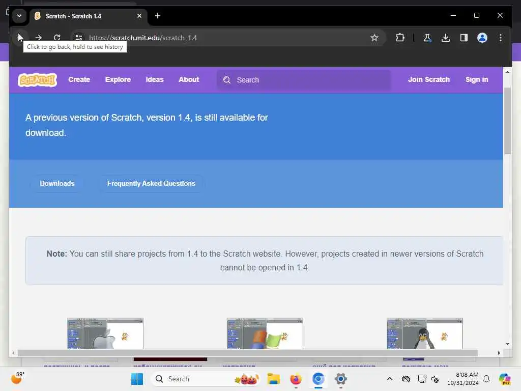The width and height of the screenshot is (521, 391).
Task: Close the Scratch 1.4 tab
Action: (x=139, y=16)
